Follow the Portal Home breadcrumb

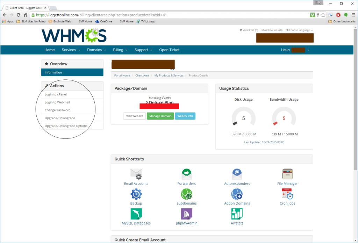click(122, 76)
